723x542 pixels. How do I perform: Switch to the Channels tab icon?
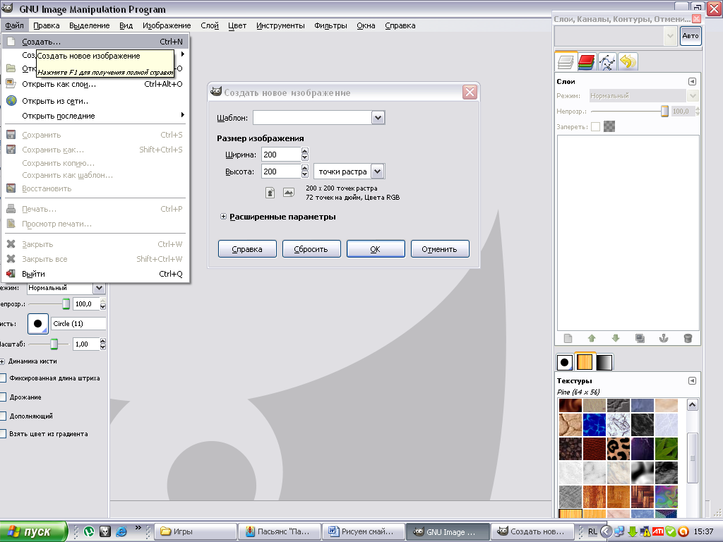click(586, 62)
